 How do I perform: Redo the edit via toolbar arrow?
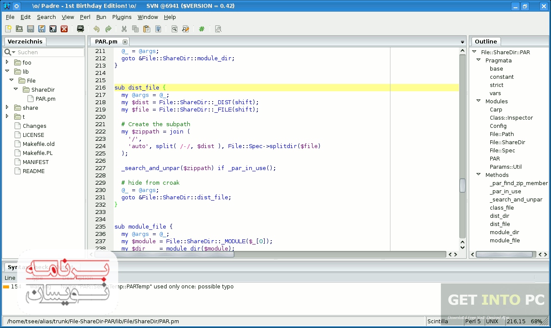108,29
